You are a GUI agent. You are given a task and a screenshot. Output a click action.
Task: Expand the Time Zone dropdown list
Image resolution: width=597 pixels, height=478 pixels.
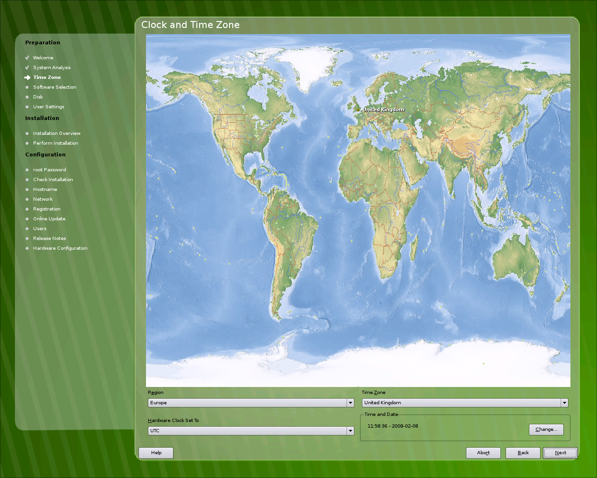pyautogui.click(x=465, y=403)
